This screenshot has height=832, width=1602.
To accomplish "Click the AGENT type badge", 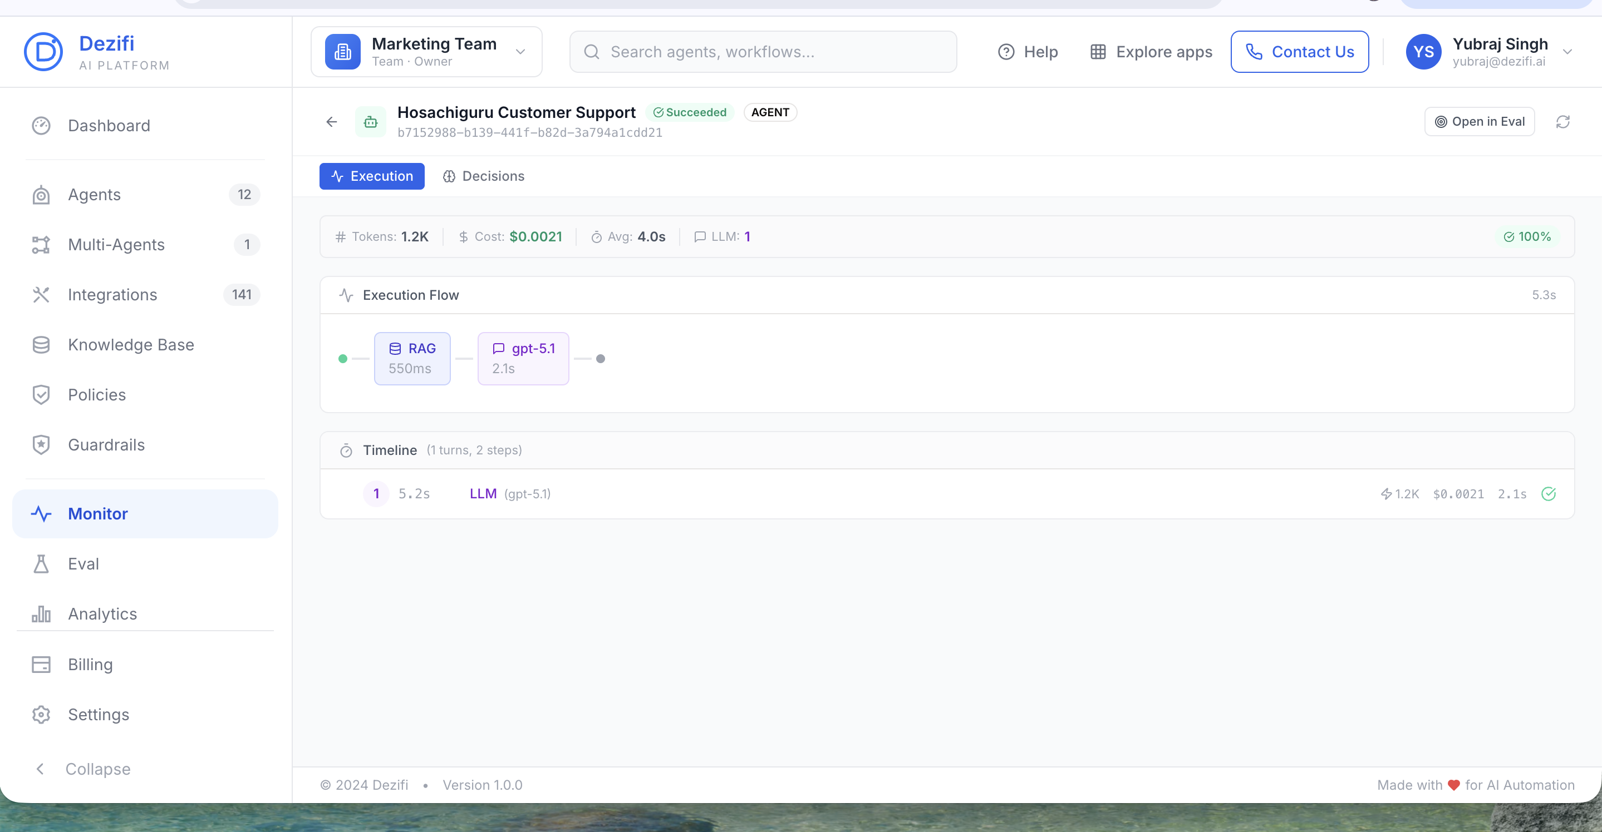I will coord(770,112).
